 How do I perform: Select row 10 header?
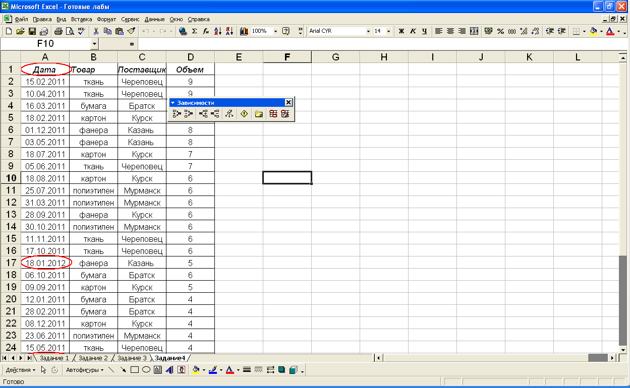10,178
